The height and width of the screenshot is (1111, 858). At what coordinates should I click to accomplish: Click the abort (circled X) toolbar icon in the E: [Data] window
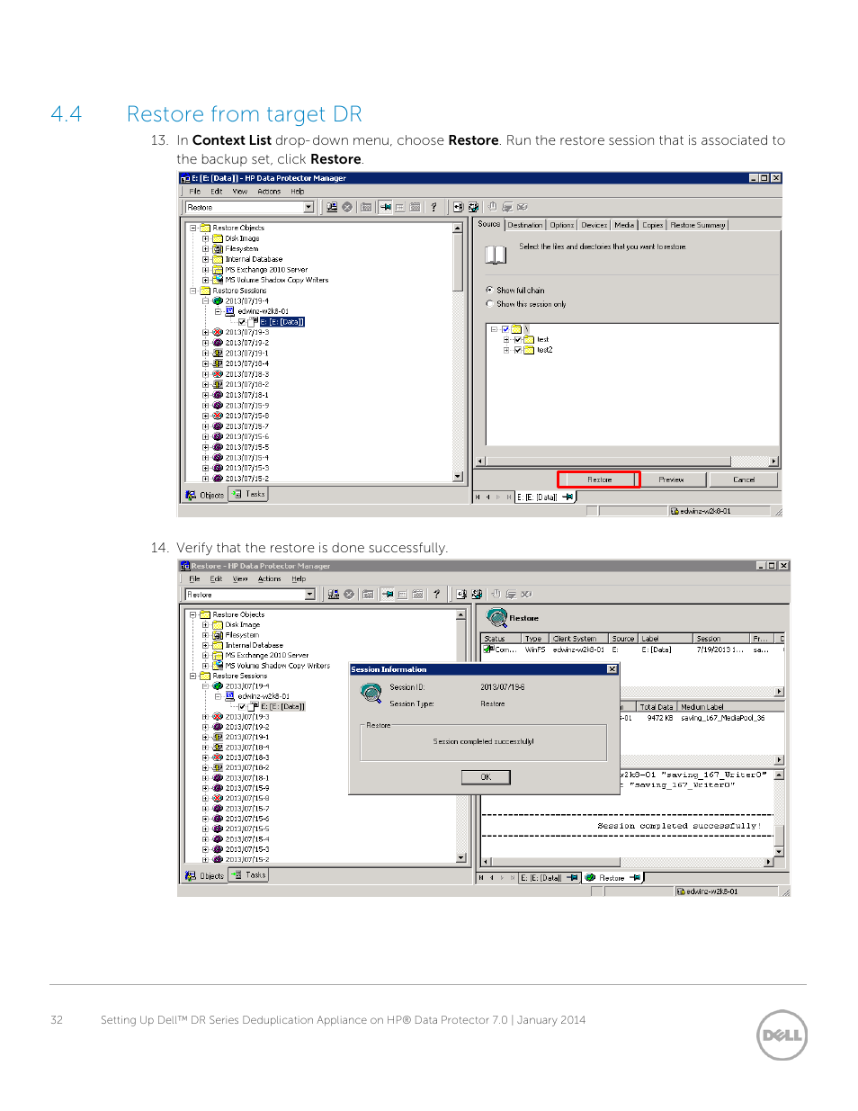click(x=347, y=207)
